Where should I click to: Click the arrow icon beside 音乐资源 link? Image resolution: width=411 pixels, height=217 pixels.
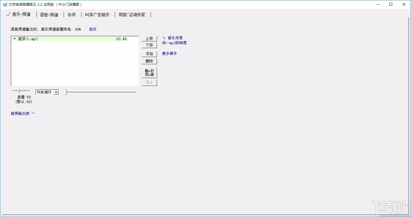(x=163, y=37)
